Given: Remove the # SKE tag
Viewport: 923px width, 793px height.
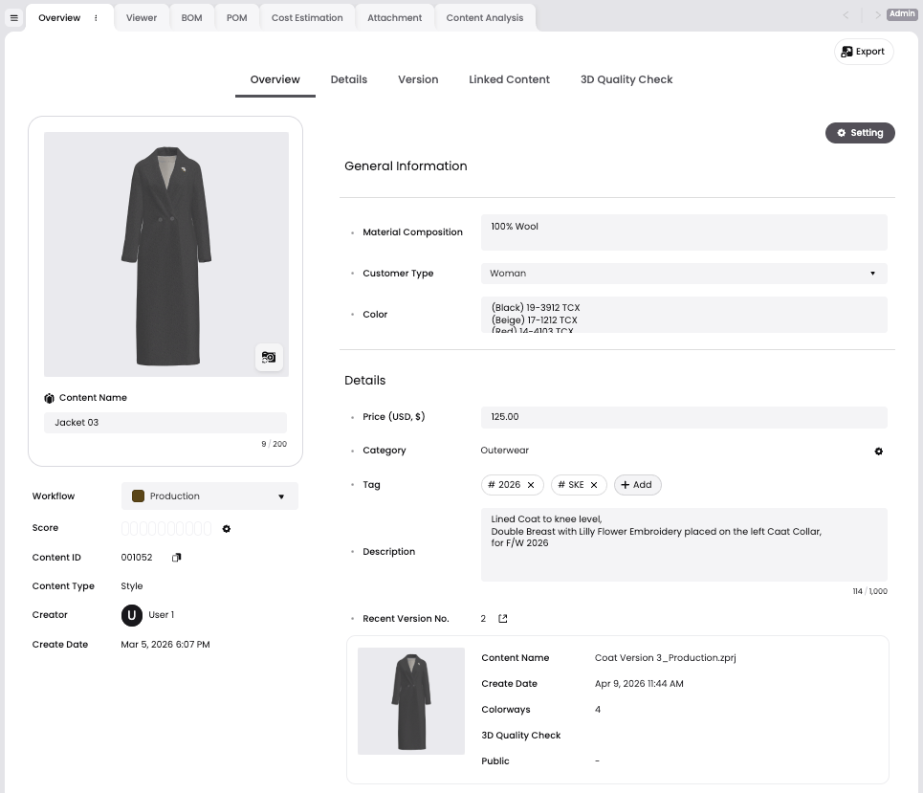Looking at the screenshot, I should [x=594, y=485].
